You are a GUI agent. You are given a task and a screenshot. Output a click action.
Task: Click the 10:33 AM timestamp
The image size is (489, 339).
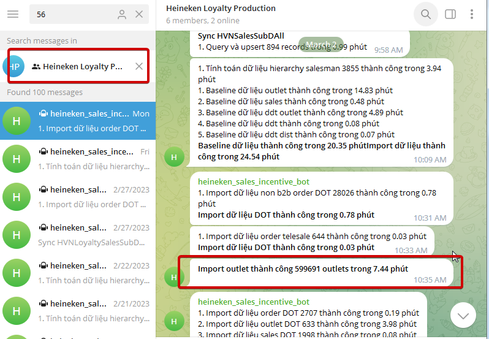pos(411,251)
